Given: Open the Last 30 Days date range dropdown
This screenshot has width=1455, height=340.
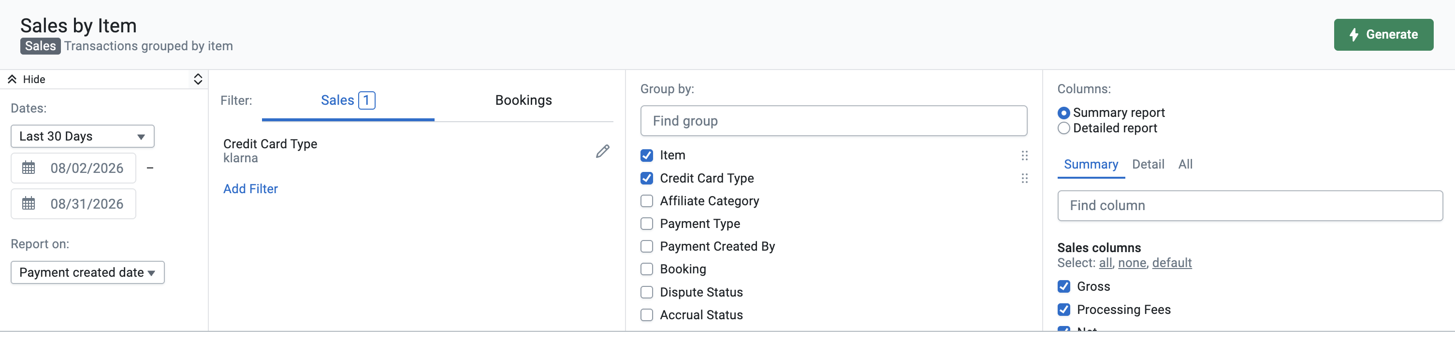Looking at the screenshot, I should (x=83, y=136).
